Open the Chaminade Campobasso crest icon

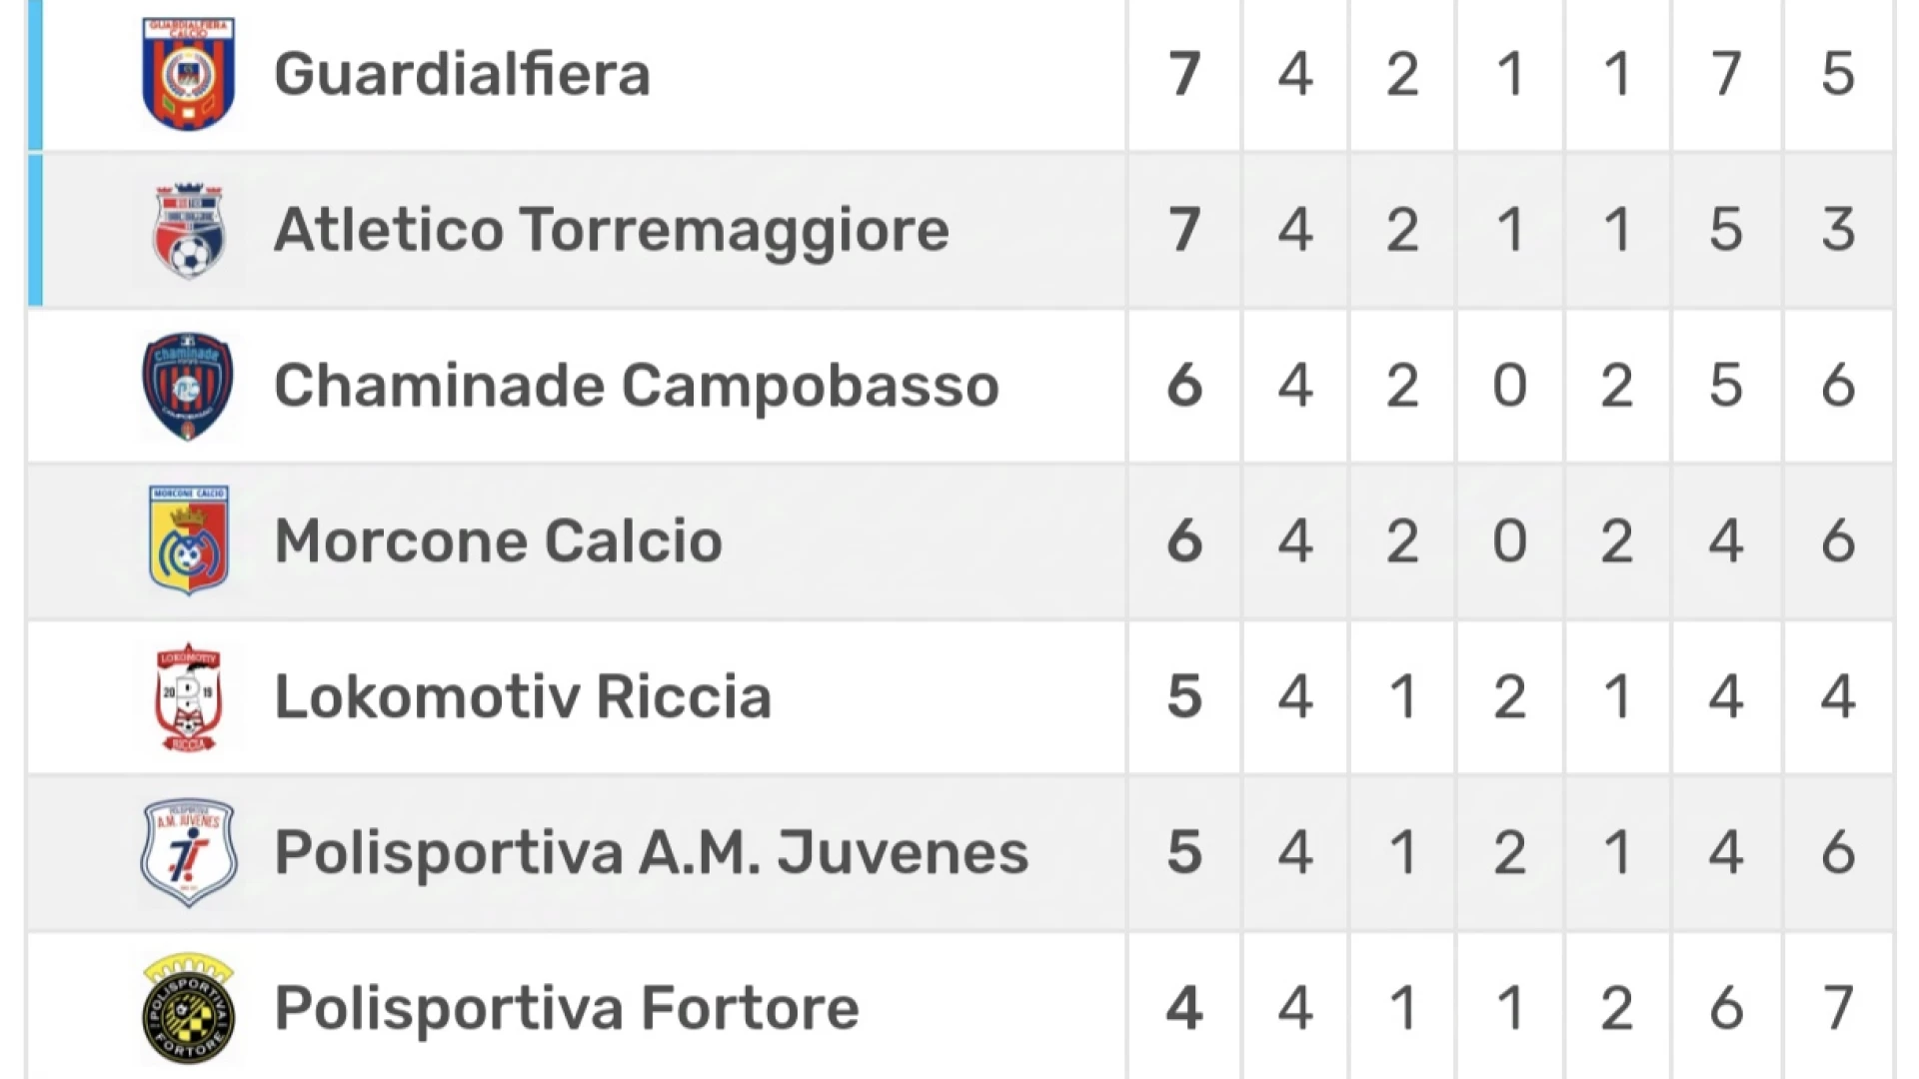[x=188, y=386]
